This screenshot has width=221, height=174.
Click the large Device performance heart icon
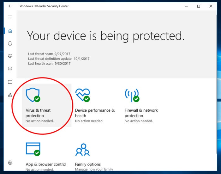[x=83, y=95]
